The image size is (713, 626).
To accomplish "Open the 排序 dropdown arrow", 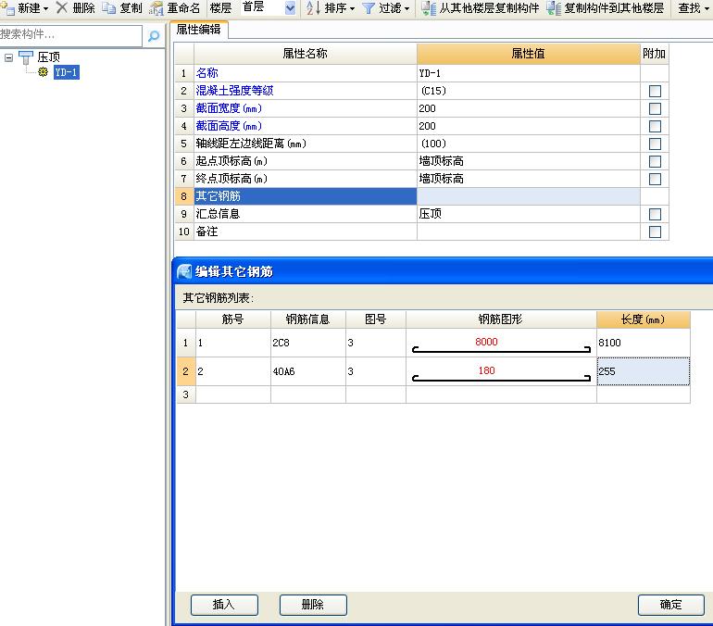I will tap(352, 8).
